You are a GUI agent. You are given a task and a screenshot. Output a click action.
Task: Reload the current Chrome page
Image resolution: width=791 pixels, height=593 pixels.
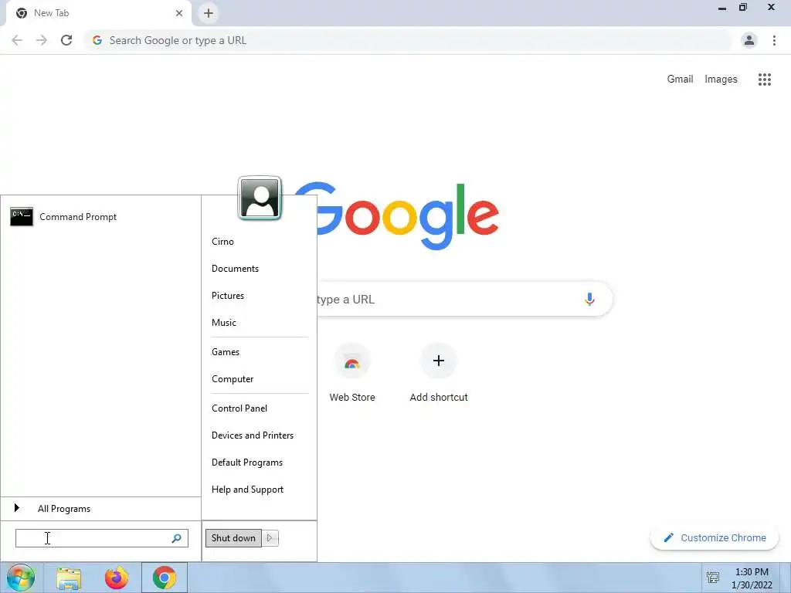pos(66,40)
